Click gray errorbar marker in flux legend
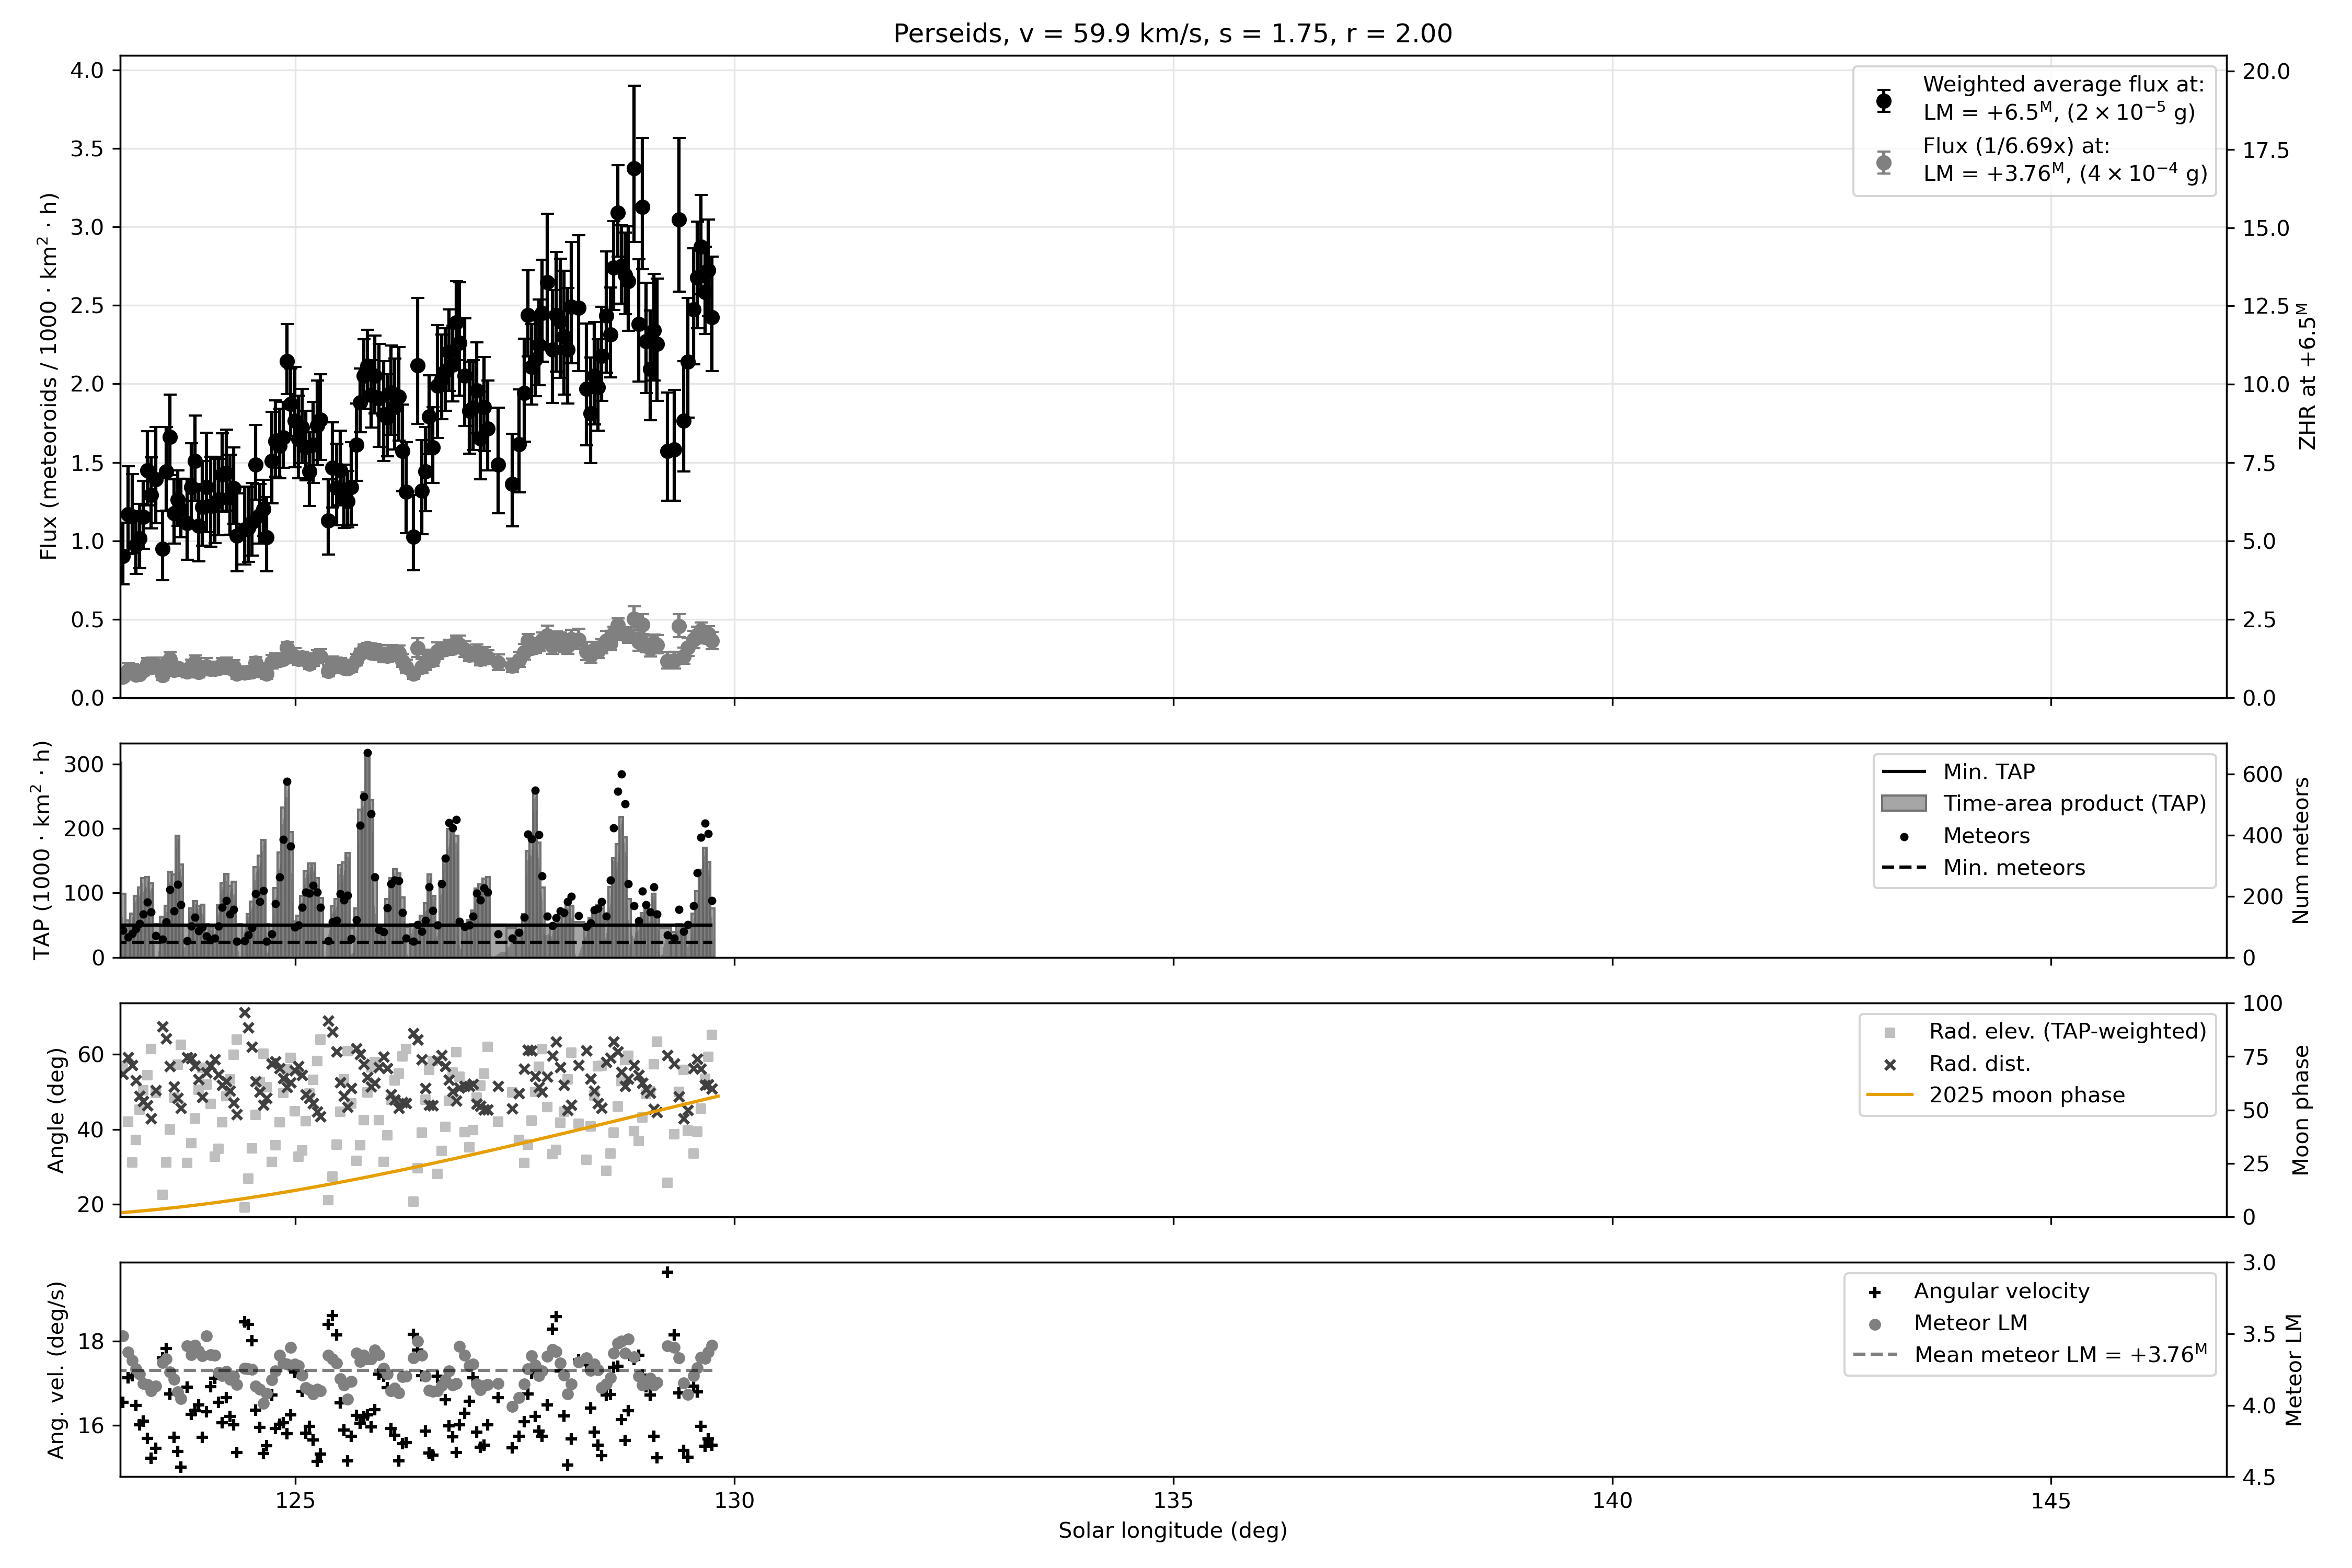 1884,162
